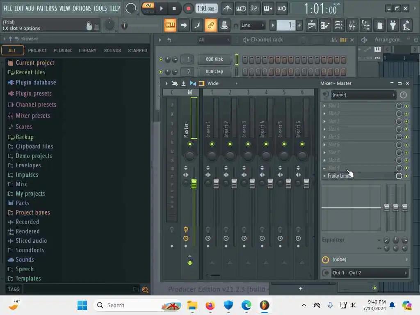
Task: Open the Out 1 - Out 2 output dropdown
Action: [370, 273]
